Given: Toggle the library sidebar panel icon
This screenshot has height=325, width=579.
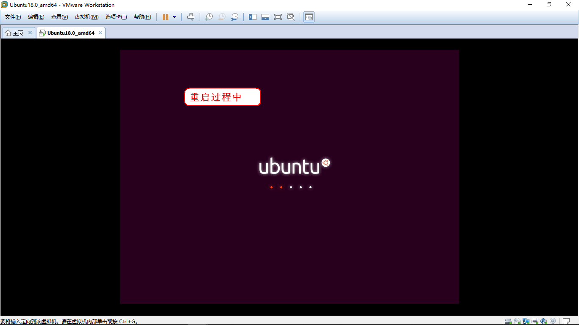Looking at the screenshot, I should pyautogui.click(x=253, y=17).
